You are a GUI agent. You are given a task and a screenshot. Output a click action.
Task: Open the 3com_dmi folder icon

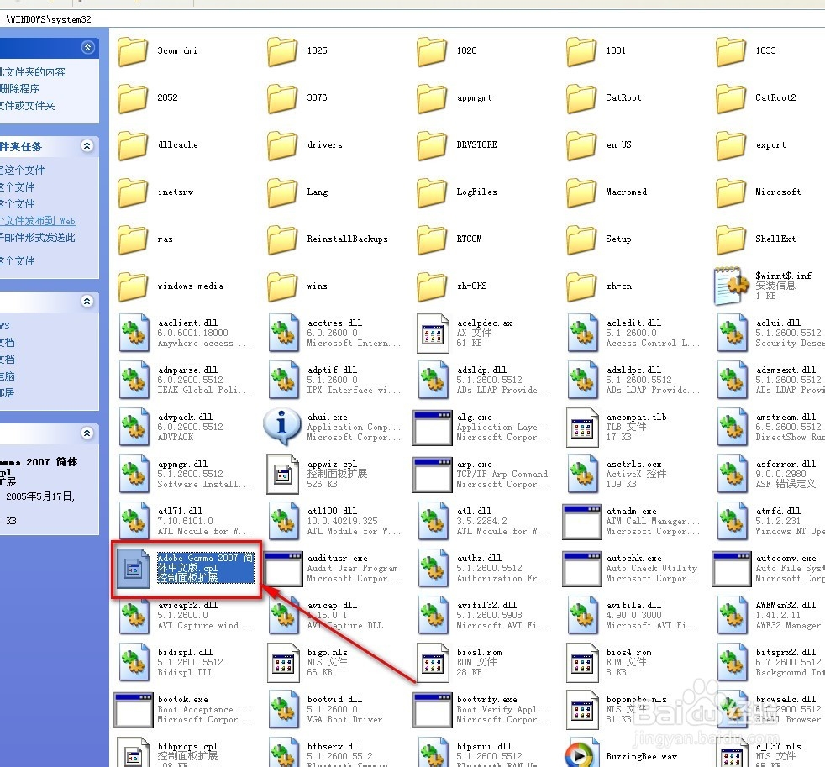click(x=133, y=51)
